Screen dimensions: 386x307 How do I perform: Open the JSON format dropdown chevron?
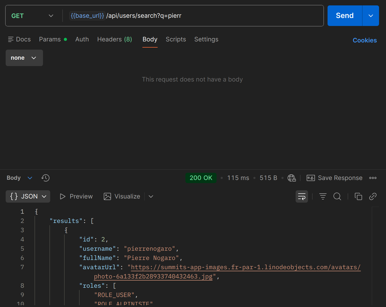click(x=44, y=196)
